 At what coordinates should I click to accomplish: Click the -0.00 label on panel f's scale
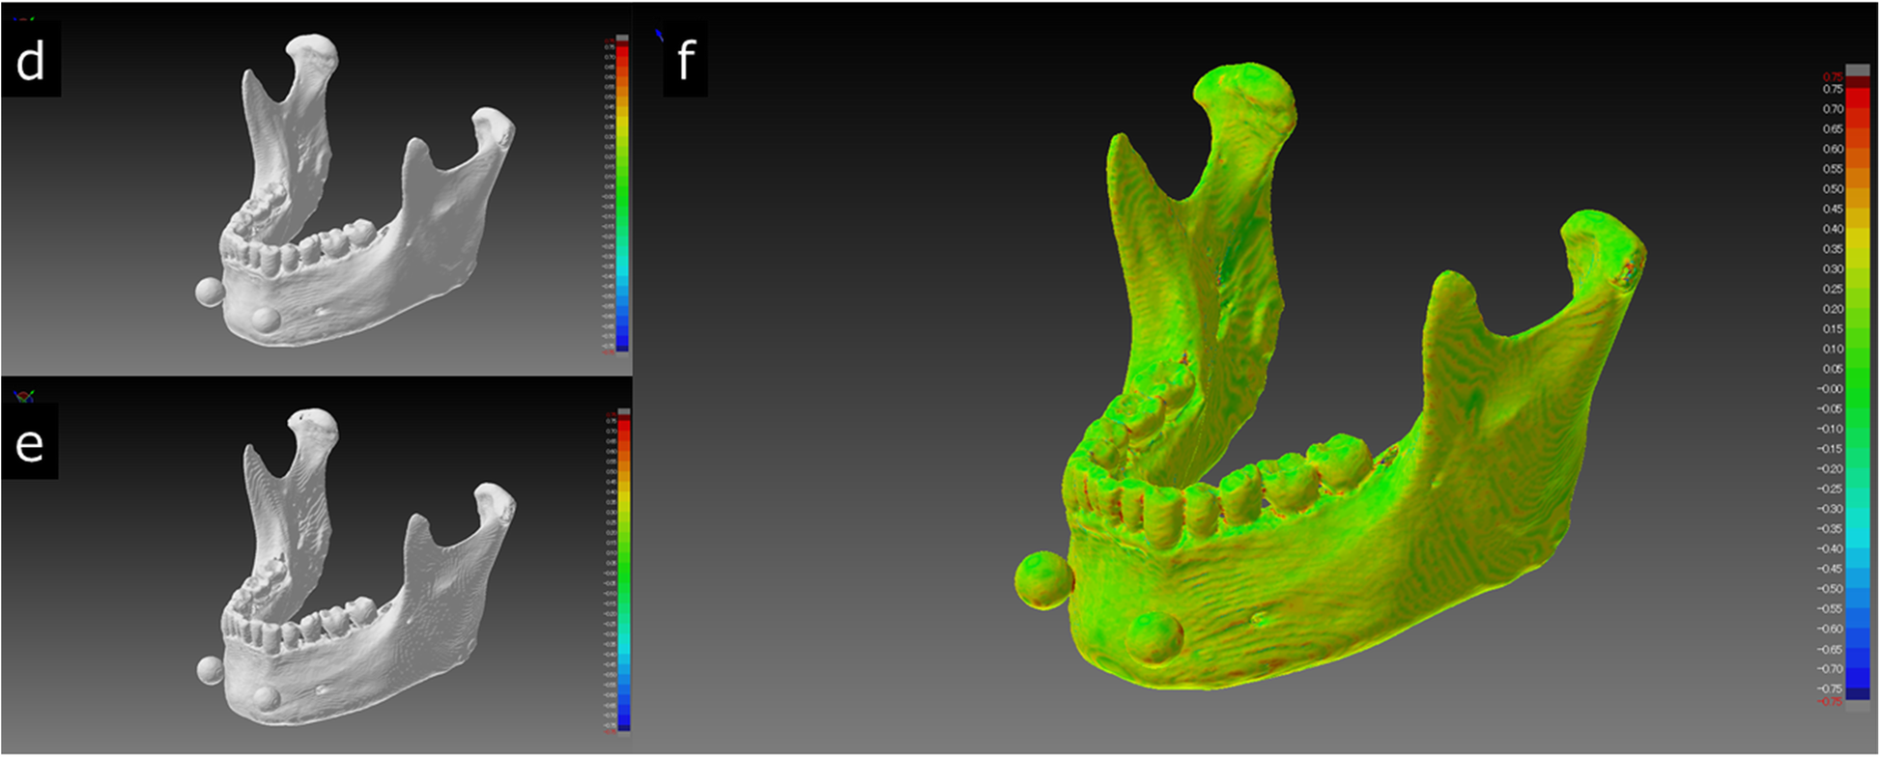pyautogui.click(x=1830, y=389)
